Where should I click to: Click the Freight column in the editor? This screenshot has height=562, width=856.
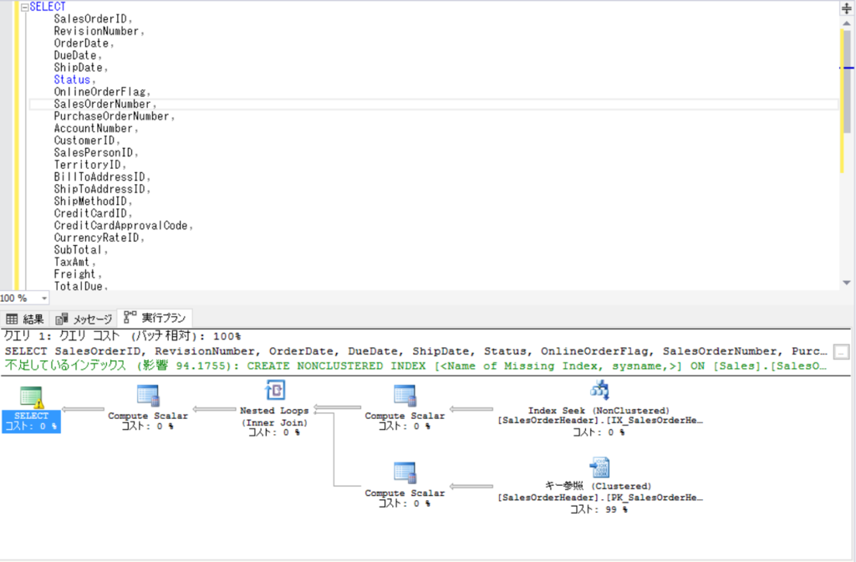[74, 274]
